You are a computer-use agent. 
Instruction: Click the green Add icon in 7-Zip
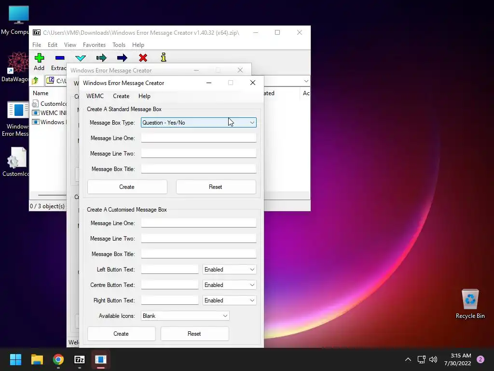pyautogui.click(x=40, y=58)
